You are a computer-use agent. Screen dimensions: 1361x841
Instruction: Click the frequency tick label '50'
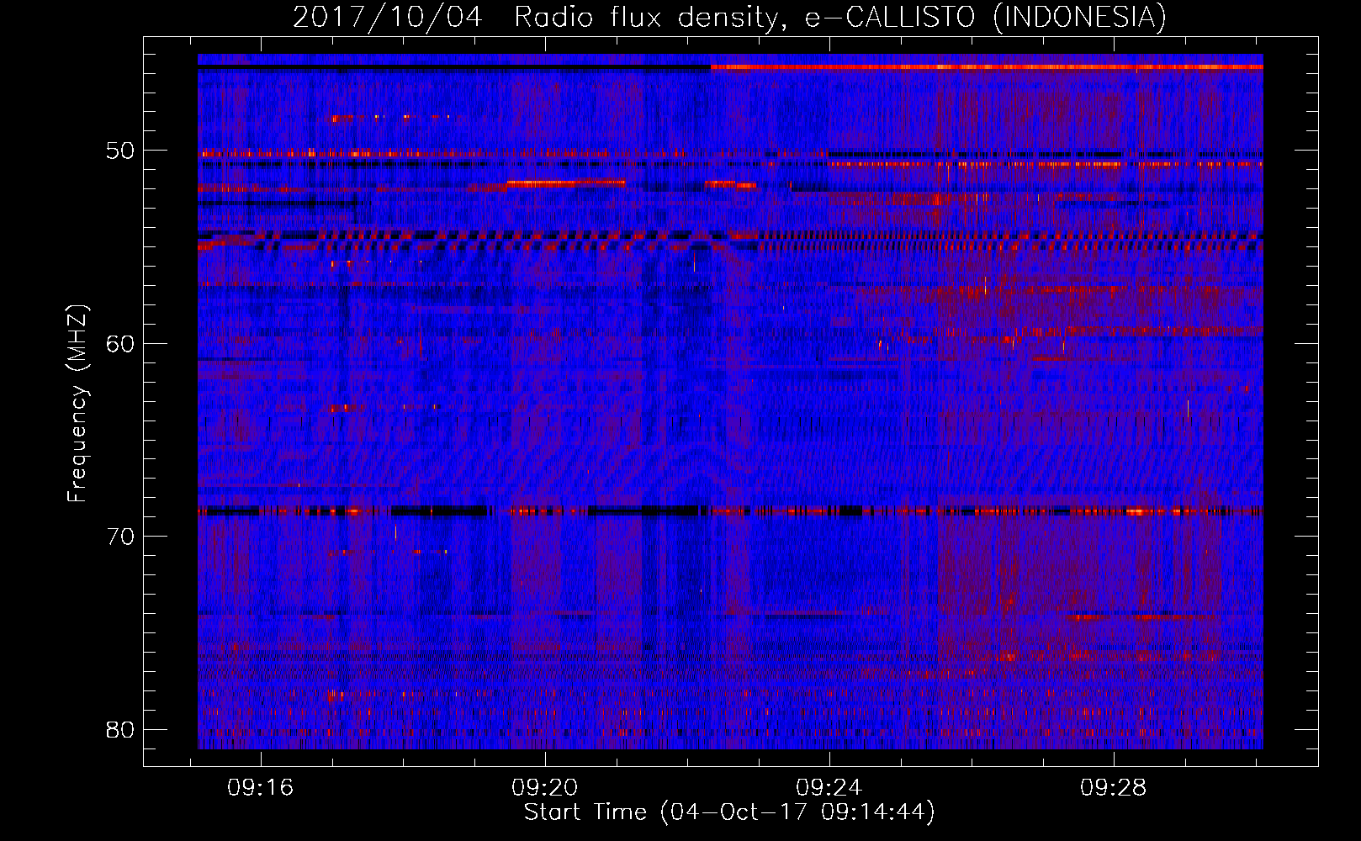120,151
